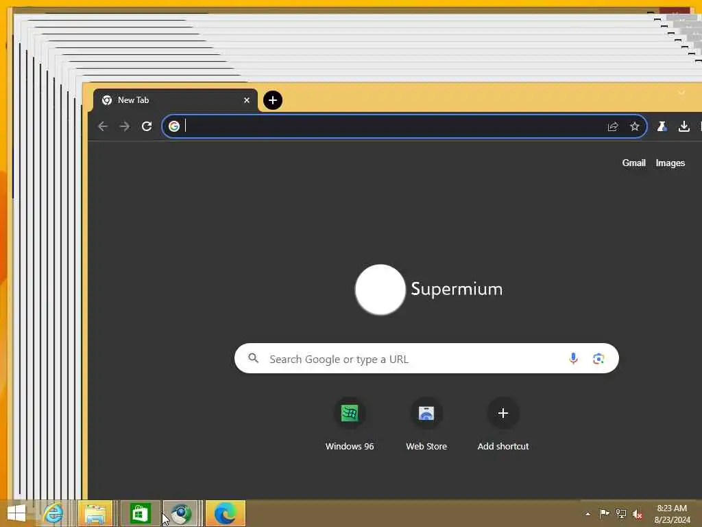
Task: Start voice search with the microphone icon
Action: pos(573,358)
